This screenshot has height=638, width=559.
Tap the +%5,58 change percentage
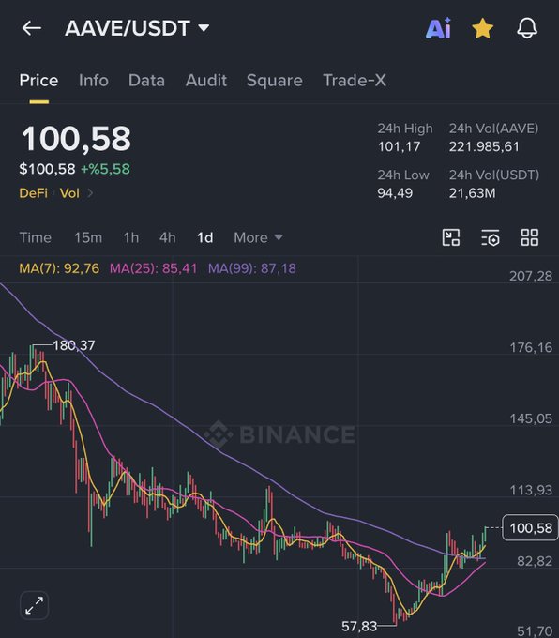coord(105,169)
